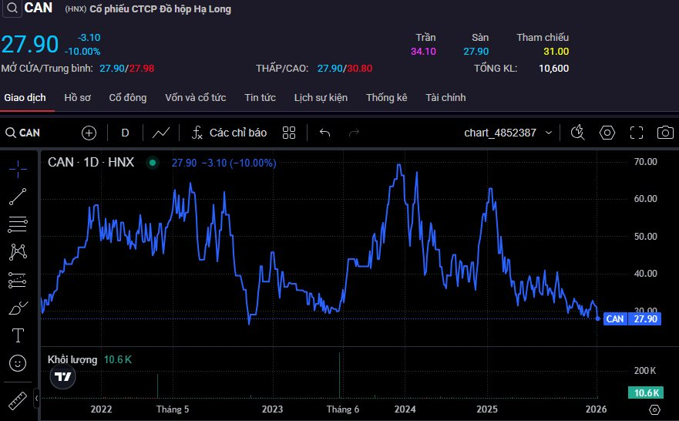Take a chart snapshot with camera icon
679x421 pixels.
coord(664,133)
